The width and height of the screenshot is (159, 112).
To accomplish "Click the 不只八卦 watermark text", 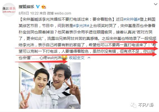I will 146,105.
